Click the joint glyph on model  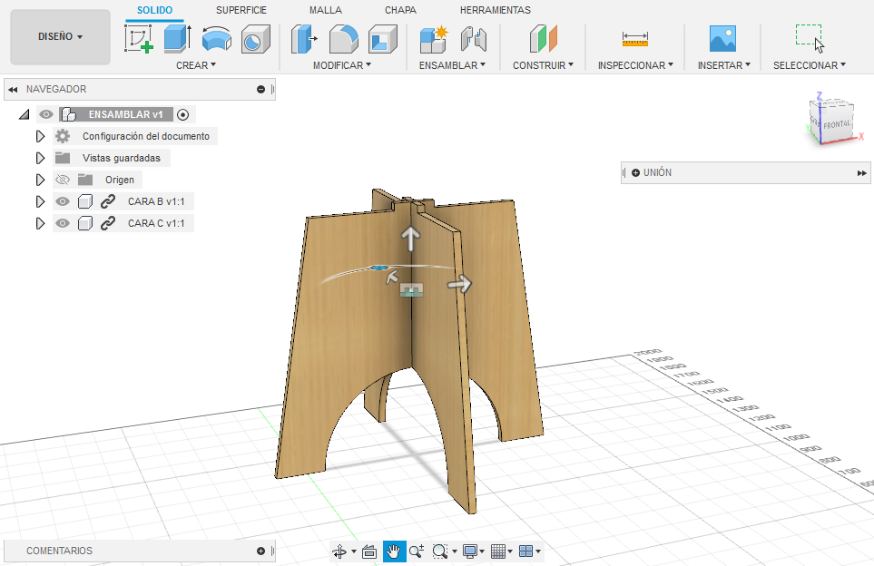click(411, 289)
